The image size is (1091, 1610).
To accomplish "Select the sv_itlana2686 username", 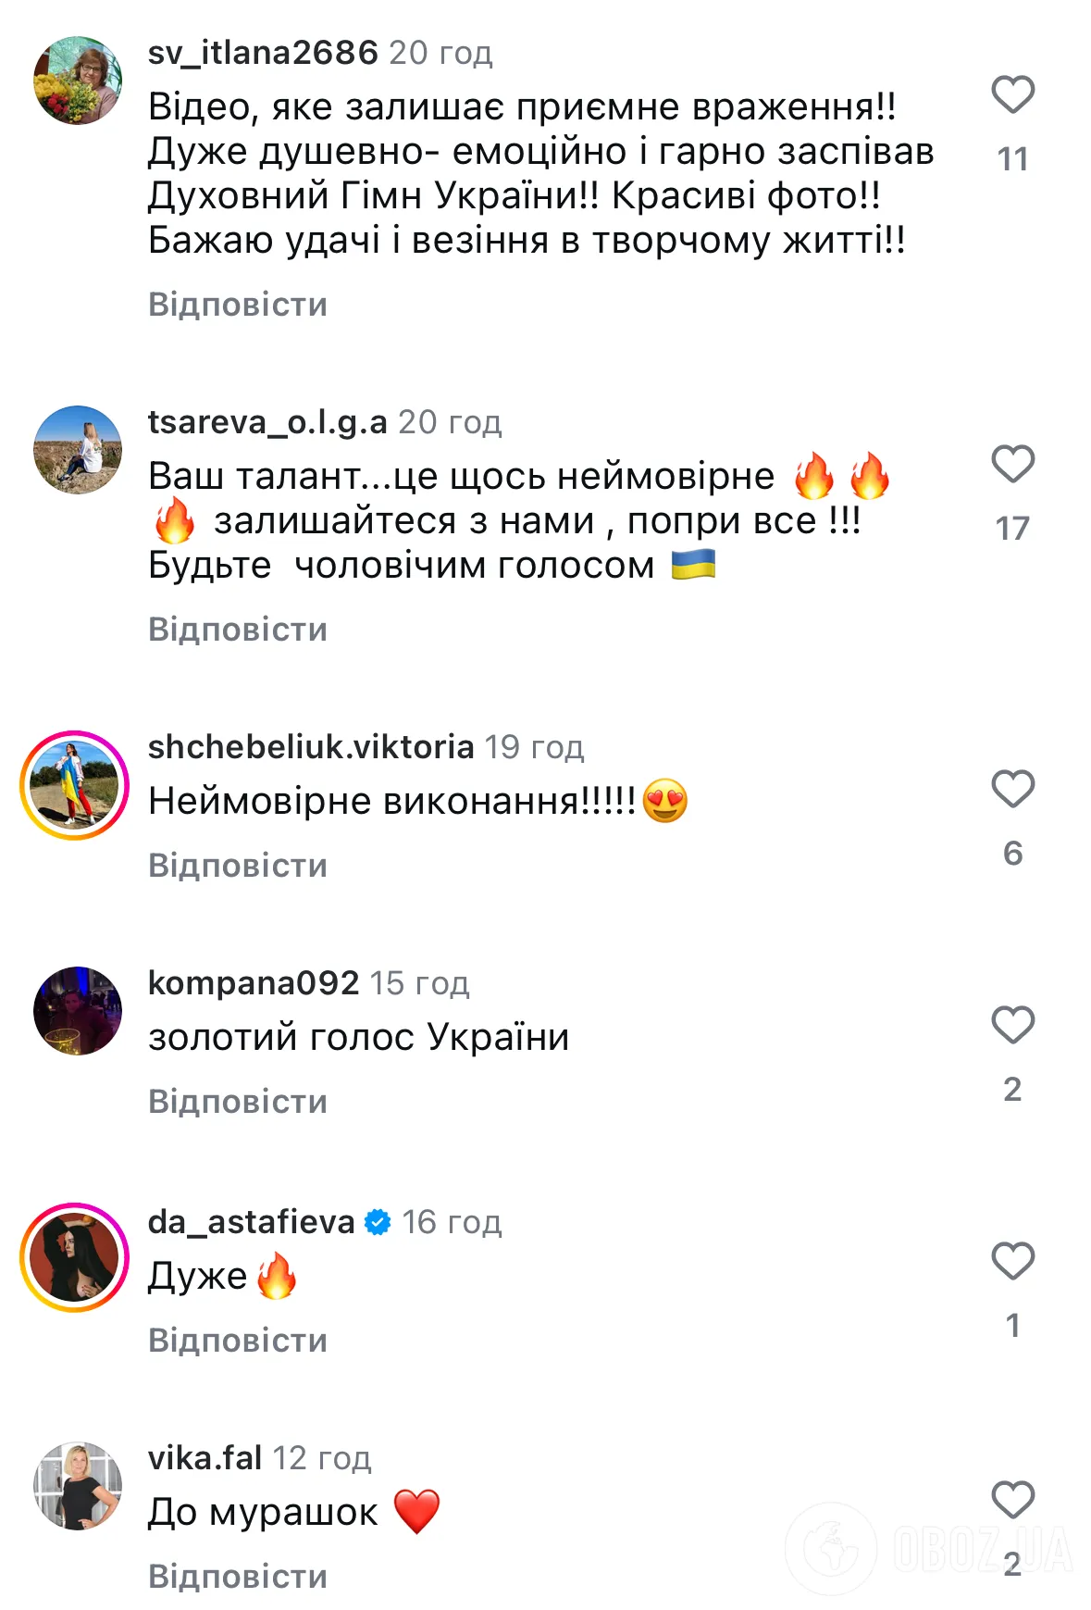I will (263, 53).
